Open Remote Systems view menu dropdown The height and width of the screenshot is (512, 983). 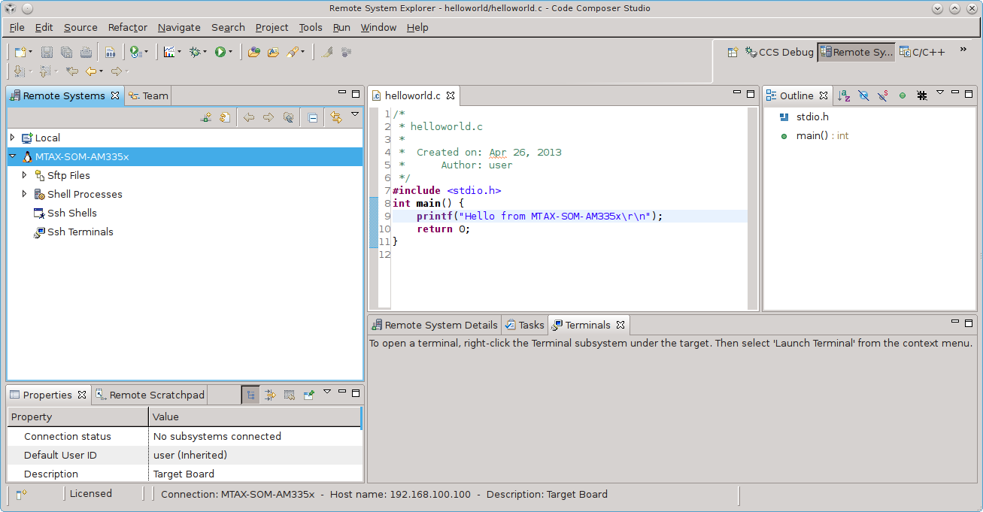pyautogui.click(x=355, y=115)
